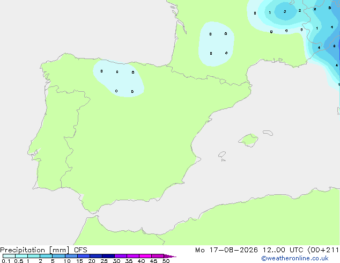Screen dimensions: 340x263
Task: Click the '3' precipitation value on map
Action: tap(285, 11)
